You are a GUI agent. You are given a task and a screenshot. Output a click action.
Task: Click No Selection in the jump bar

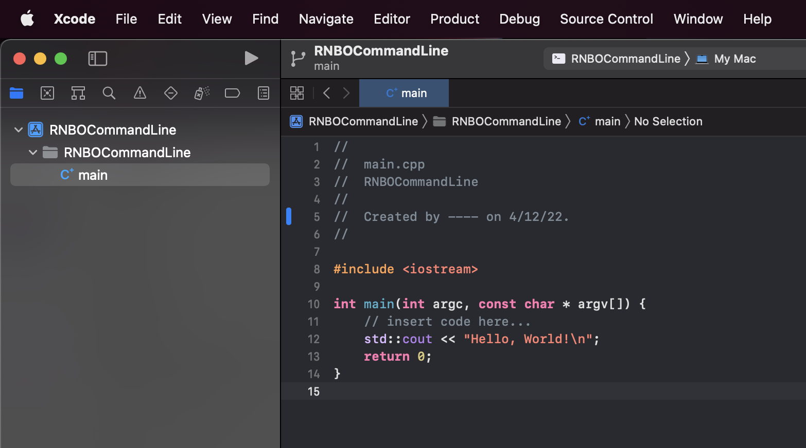click(x=668, y=121)
